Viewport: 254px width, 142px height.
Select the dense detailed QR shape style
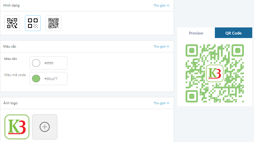coord(54,23)
